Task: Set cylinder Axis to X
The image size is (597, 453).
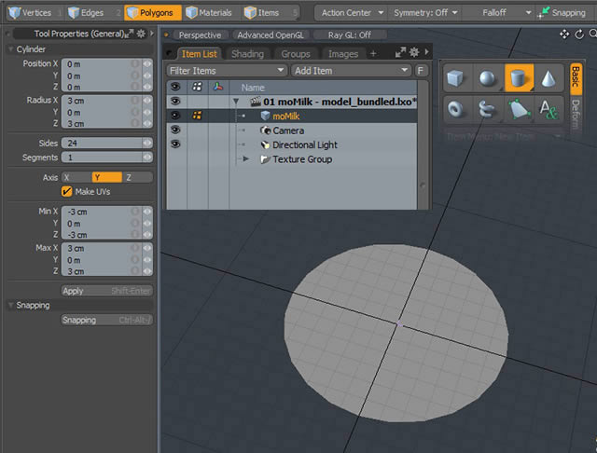Action: [x=76, y=177]
